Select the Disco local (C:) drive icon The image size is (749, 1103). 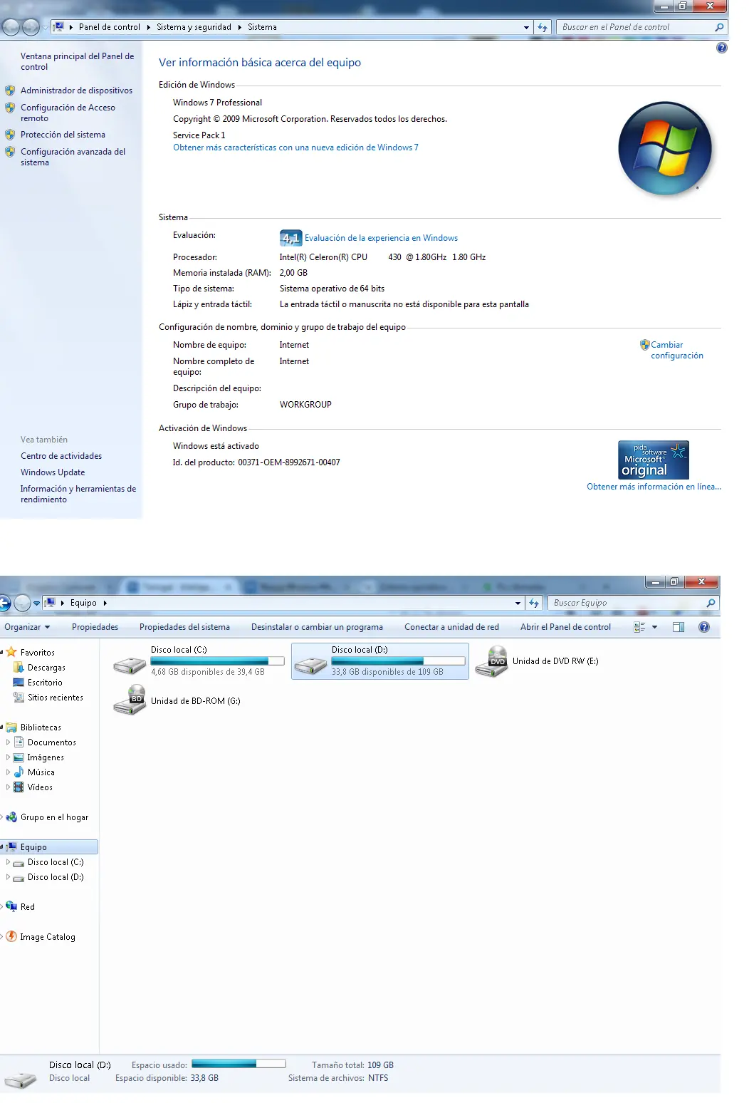130,666
